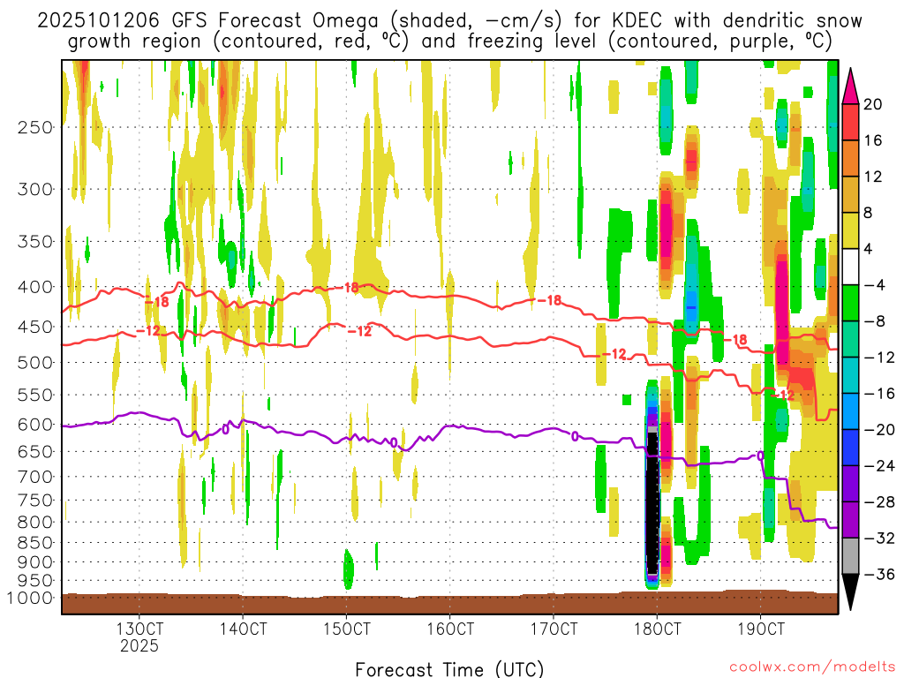Pick the red swatch between 16 and 20
Viewport: 904px width, 678px height.
tap(851, 122)
